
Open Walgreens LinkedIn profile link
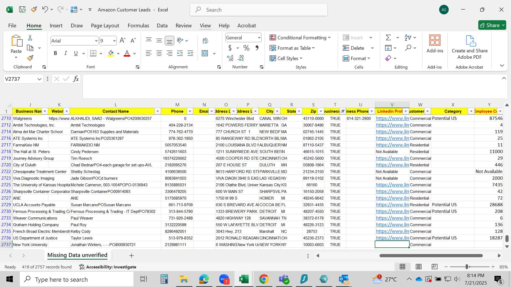click(x=392, y=118)
